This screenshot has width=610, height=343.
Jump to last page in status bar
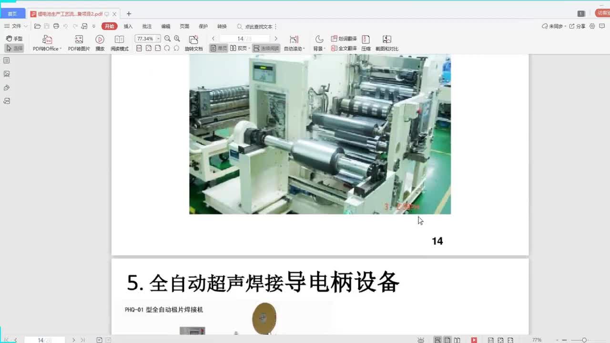pyautogui.click(x=82, y=340)
